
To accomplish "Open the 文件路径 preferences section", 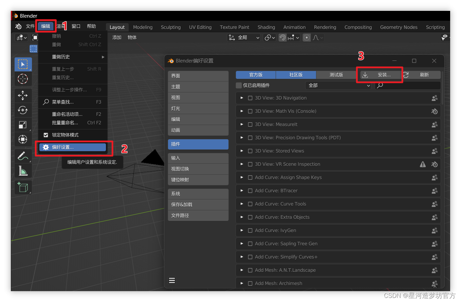I will point(198,215).
